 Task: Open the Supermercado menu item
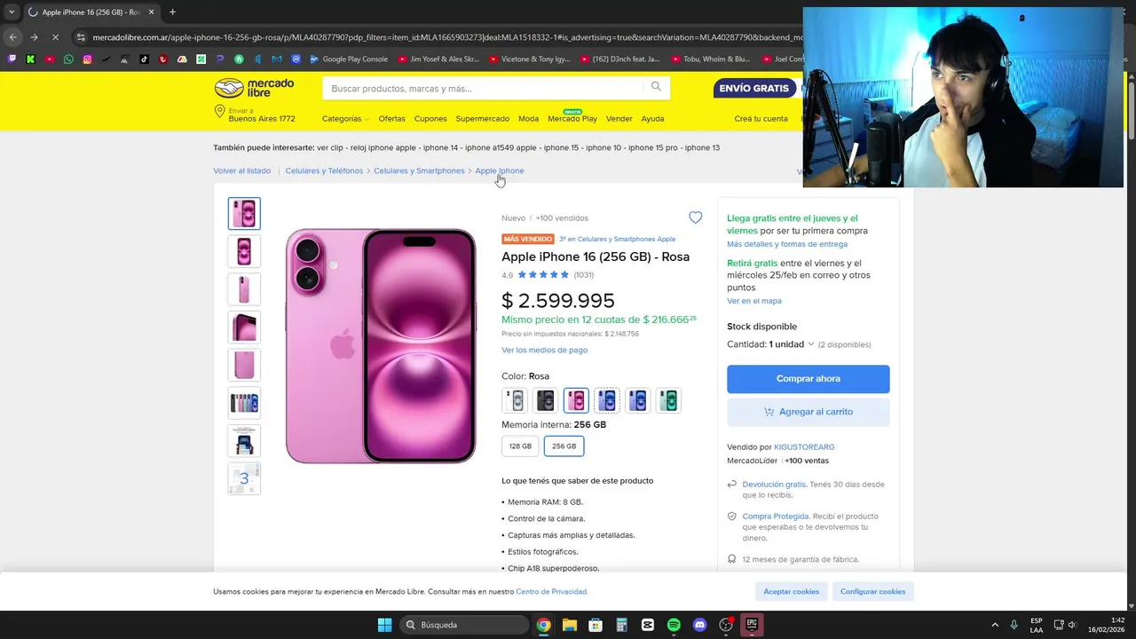click(483, 118)
